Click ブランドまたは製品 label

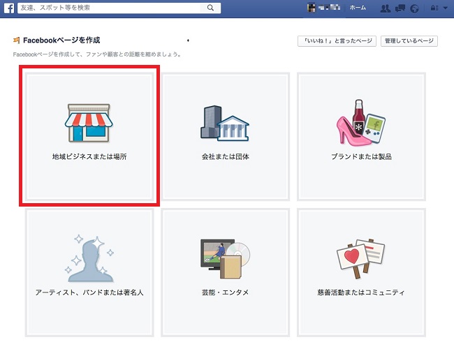click(361, 156)
